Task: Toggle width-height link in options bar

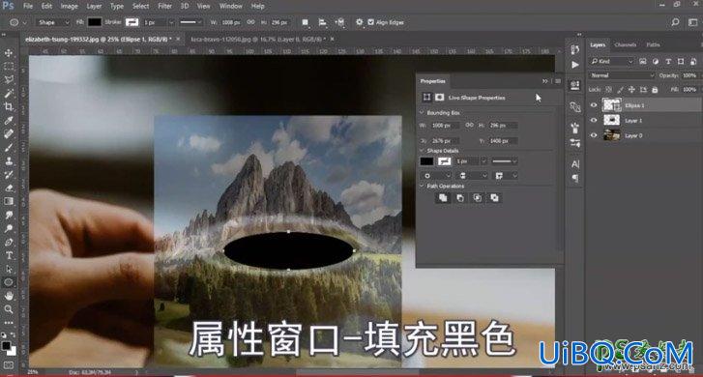Action: coord(250,22)
